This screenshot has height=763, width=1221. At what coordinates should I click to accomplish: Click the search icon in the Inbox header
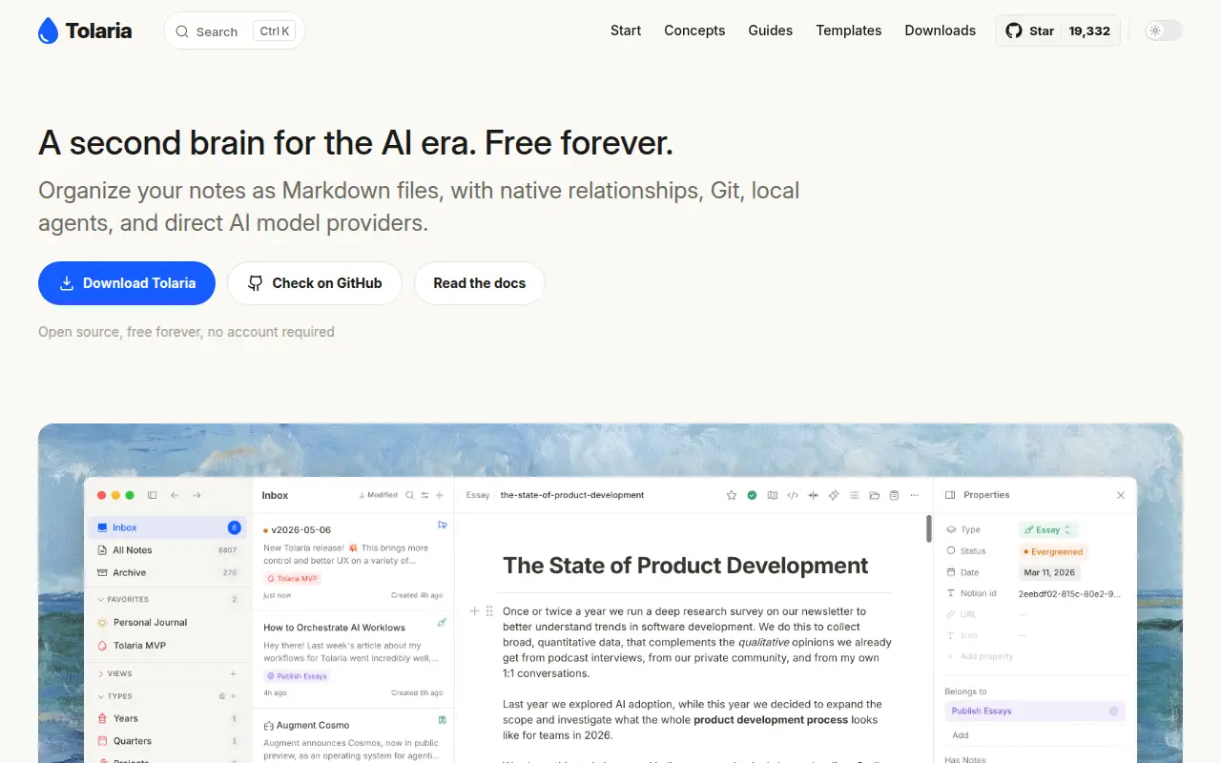(x=410, y=495)
